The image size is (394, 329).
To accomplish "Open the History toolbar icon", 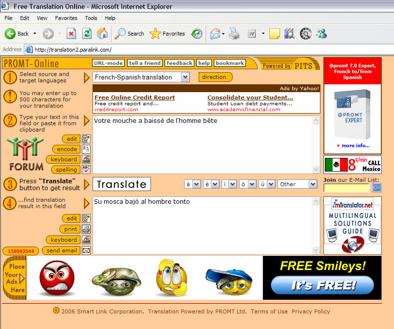I will pyautogui.click(x=197, y=34).
